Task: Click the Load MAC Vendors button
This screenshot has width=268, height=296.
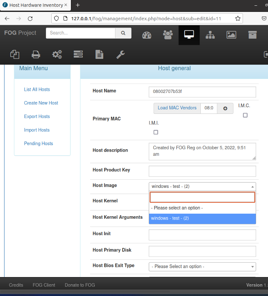Action: [177, 108]
